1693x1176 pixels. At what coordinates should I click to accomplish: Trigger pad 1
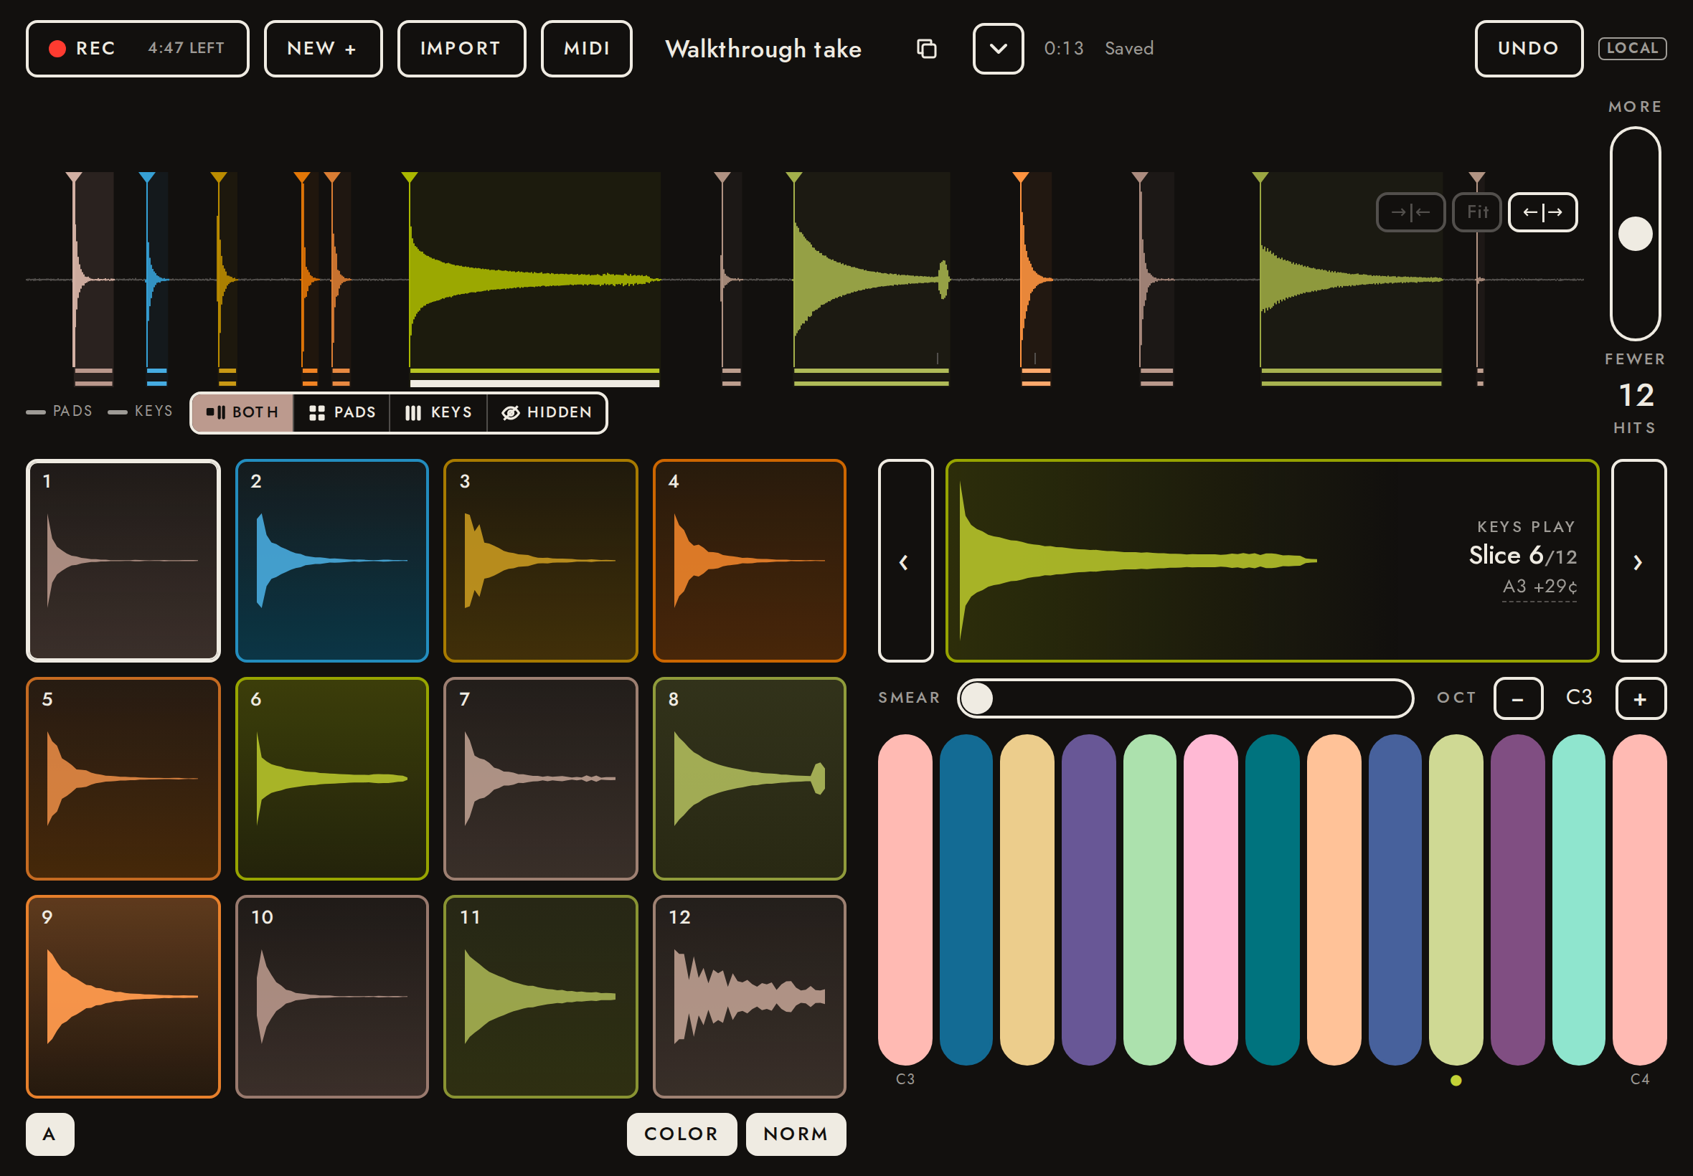click(x=123, y=561)
